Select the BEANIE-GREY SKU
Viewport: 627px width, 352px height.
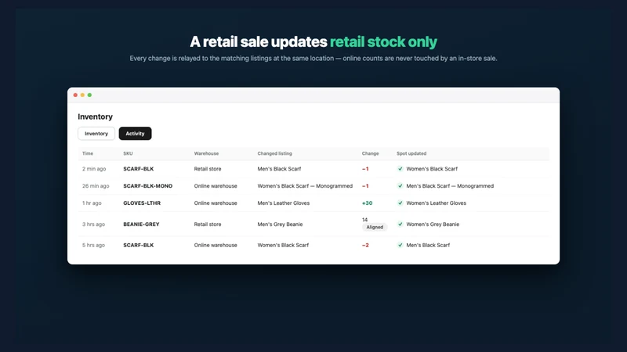141,224
